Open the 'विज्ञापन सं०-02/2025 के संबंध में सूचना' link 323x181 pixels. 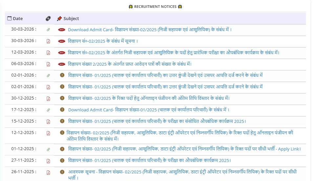tap(103, 41)
